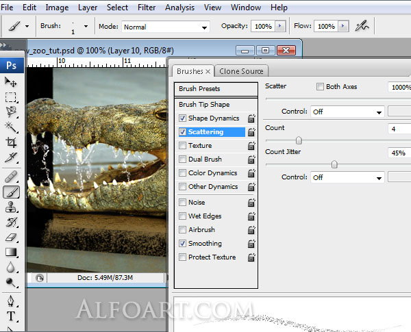Uncheck the Shape Dynamics checkbox
411x332 pixels.
tap(182, 118)
